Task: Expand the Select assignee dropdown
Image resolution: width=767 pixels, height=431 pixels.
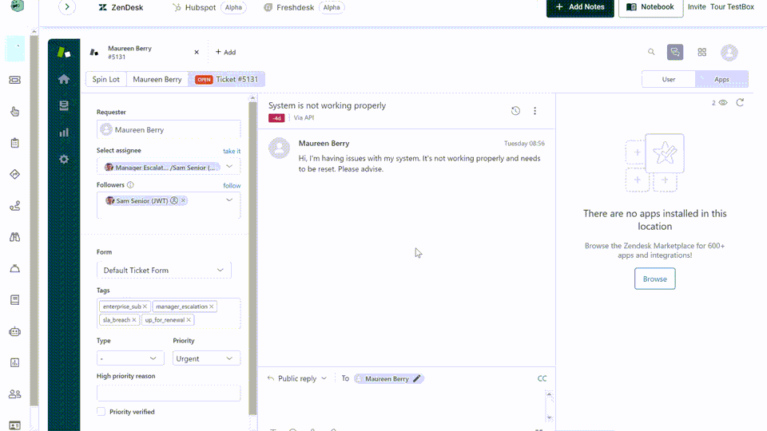Action: pos(229,167)
